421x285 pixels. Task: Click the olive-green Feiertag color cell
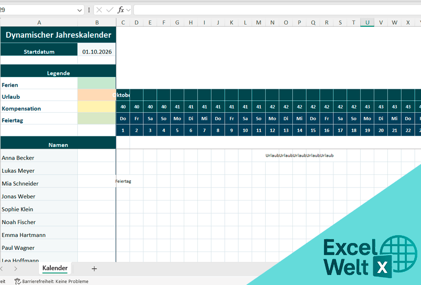(x=97, y=119)
